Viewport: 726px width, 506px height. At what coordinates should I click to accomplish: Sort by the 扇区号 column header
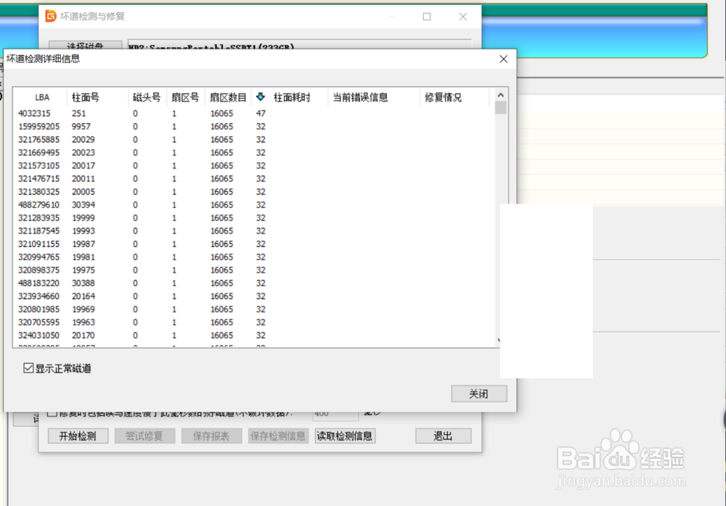[186, 97]
